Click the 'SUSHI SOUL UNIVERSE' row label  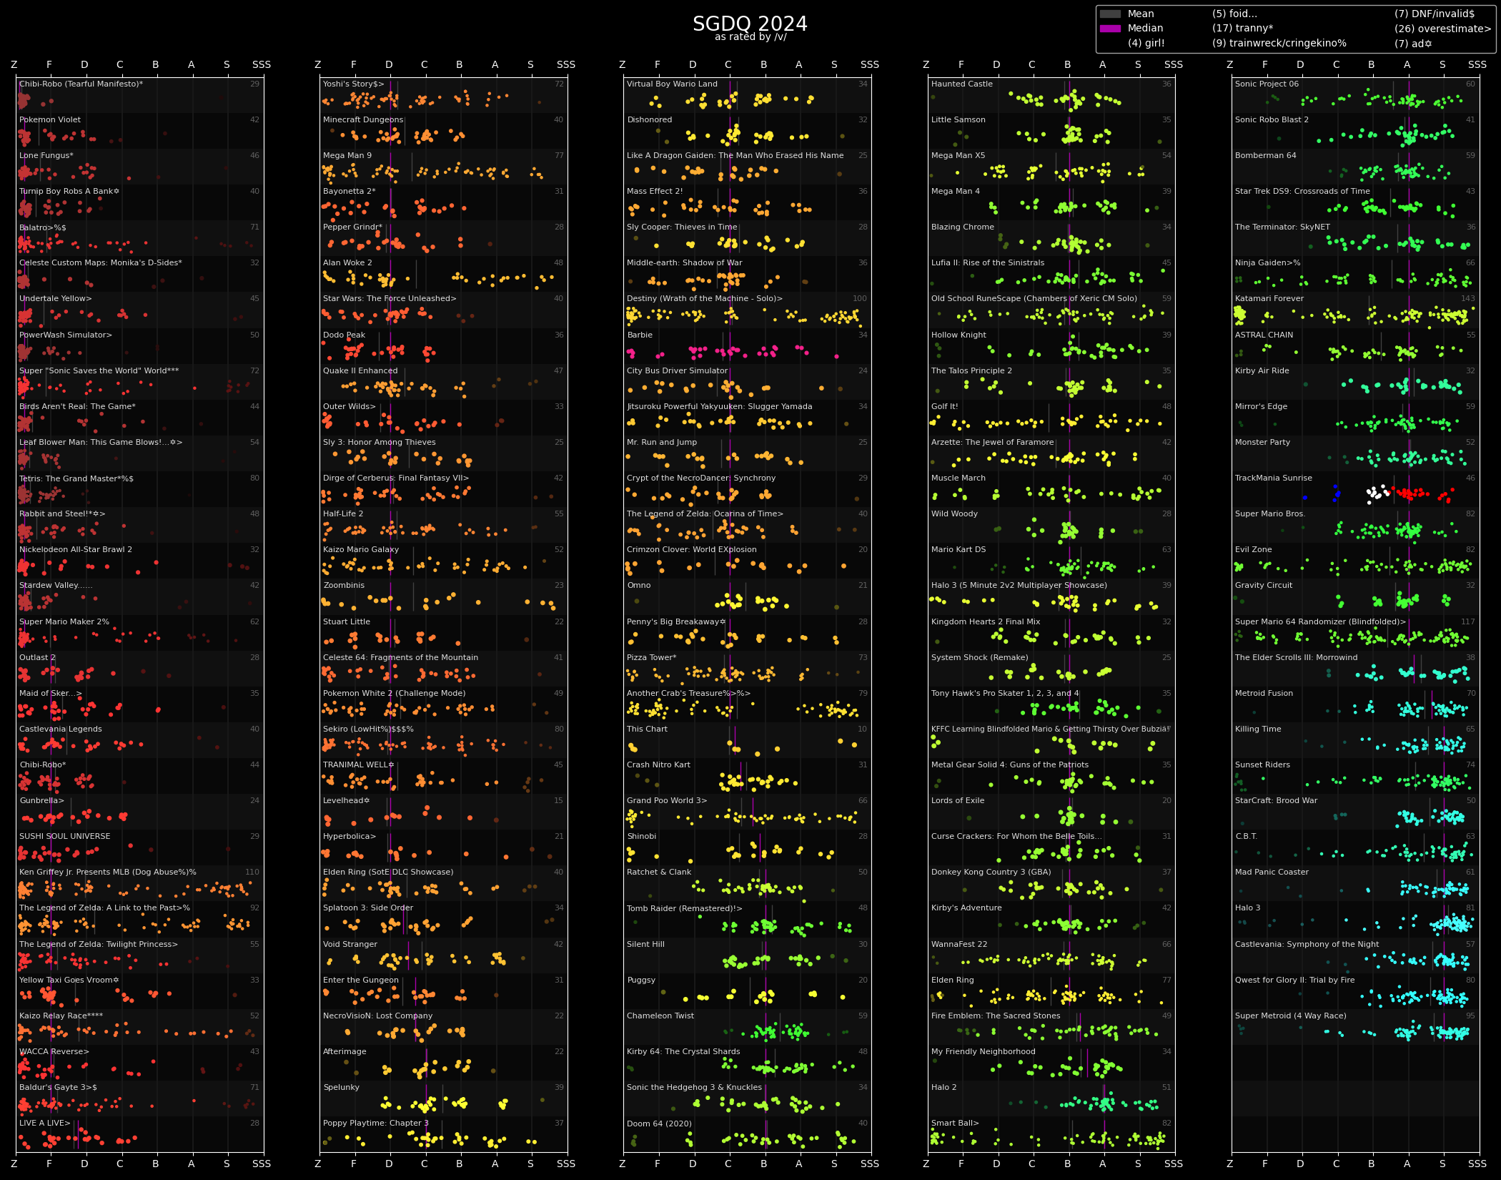(x=65, y=836)
